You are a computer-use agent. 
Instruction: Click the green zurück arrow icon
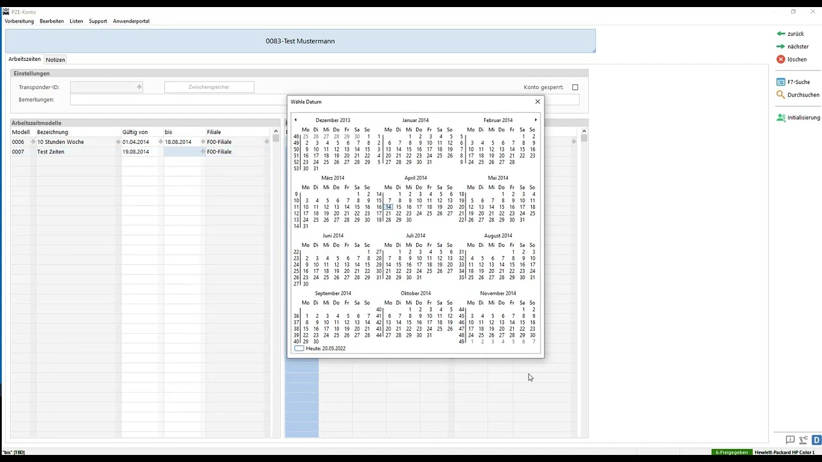(x=781, y=33)
